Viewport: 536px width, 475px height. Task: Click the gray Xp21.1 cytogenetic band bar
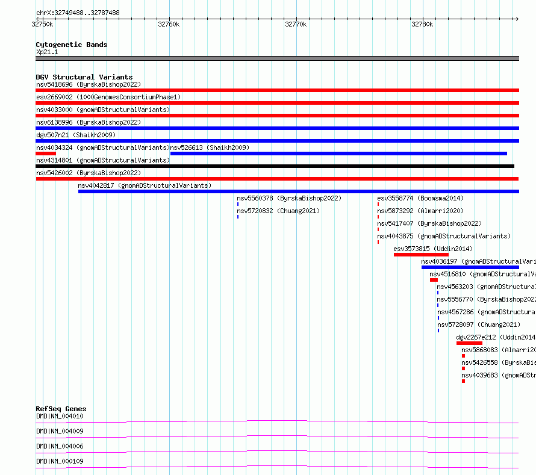pyautogui.click(x=277, y=58)
